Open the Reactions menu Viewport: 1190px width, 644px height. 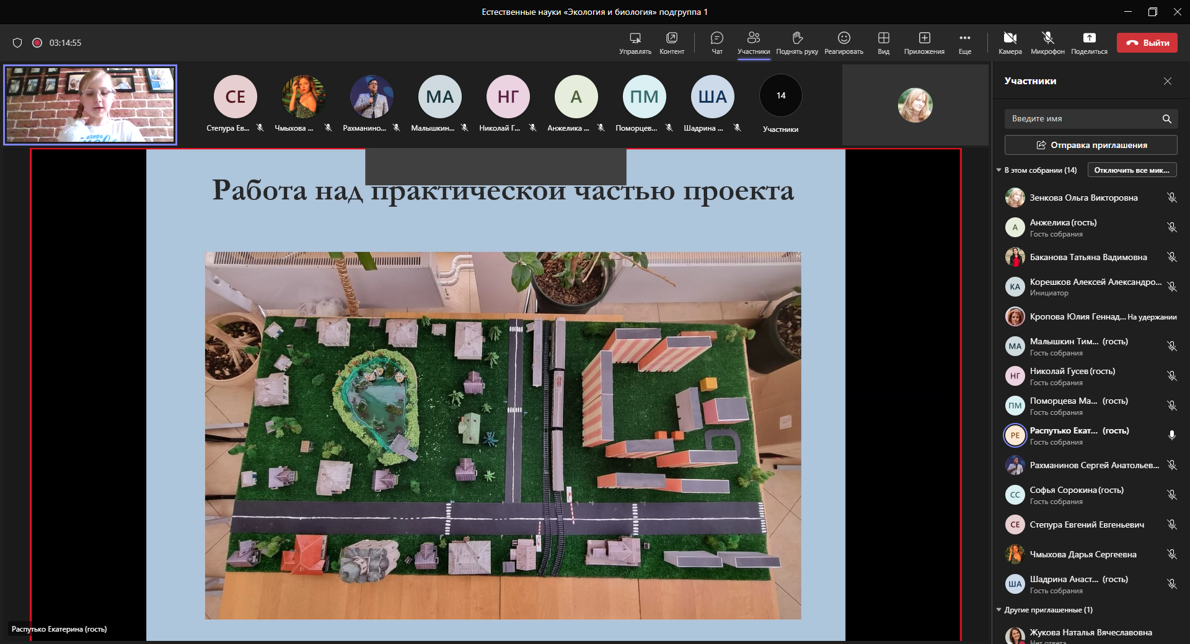click(x=844, y=42)
